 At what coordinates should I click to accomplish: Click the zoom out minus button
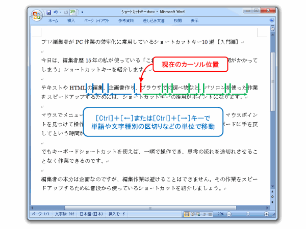click(x=228, y=214)
